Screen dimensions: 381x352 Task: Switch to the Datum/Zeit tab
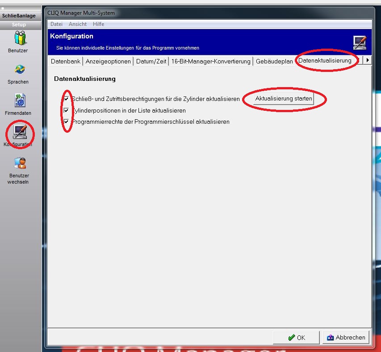pyautogui.click(x=151, y=61)
